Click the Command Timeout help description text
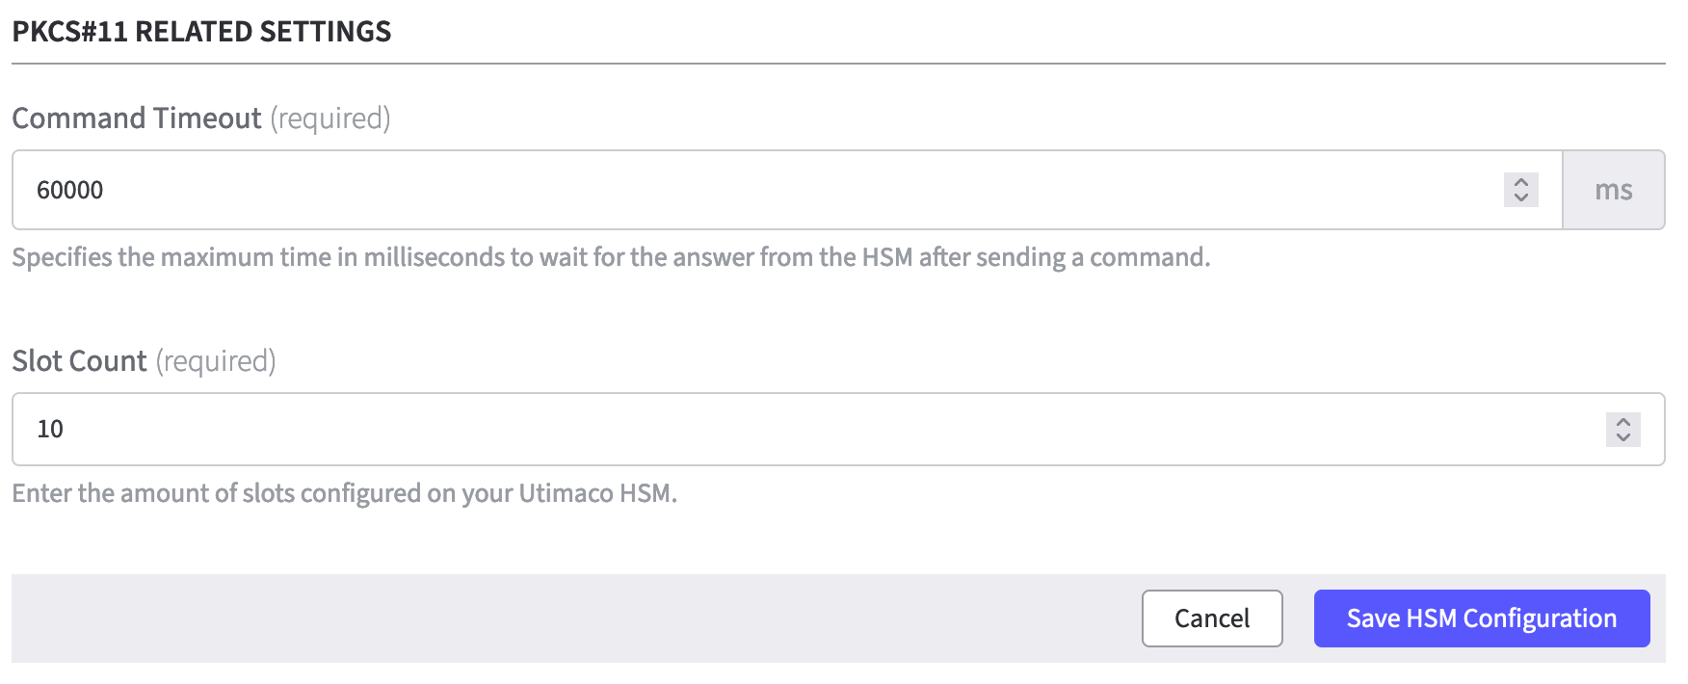Screen dimensions: 1688x684 coord(611,257)
